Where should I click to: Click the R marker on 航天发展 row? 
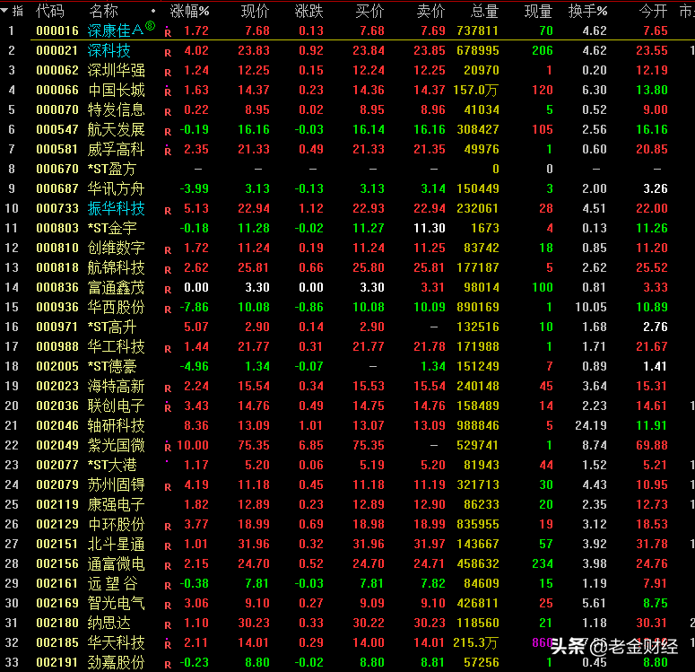click(x=168, y=132)
